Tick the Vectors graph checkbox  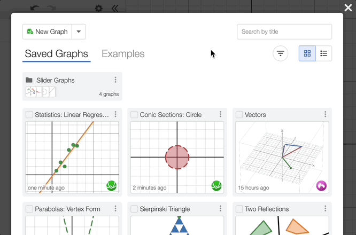[239, 115]
